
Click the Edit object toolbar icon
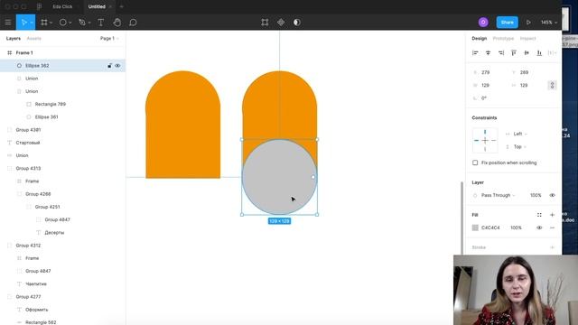(x=265, y=23)
